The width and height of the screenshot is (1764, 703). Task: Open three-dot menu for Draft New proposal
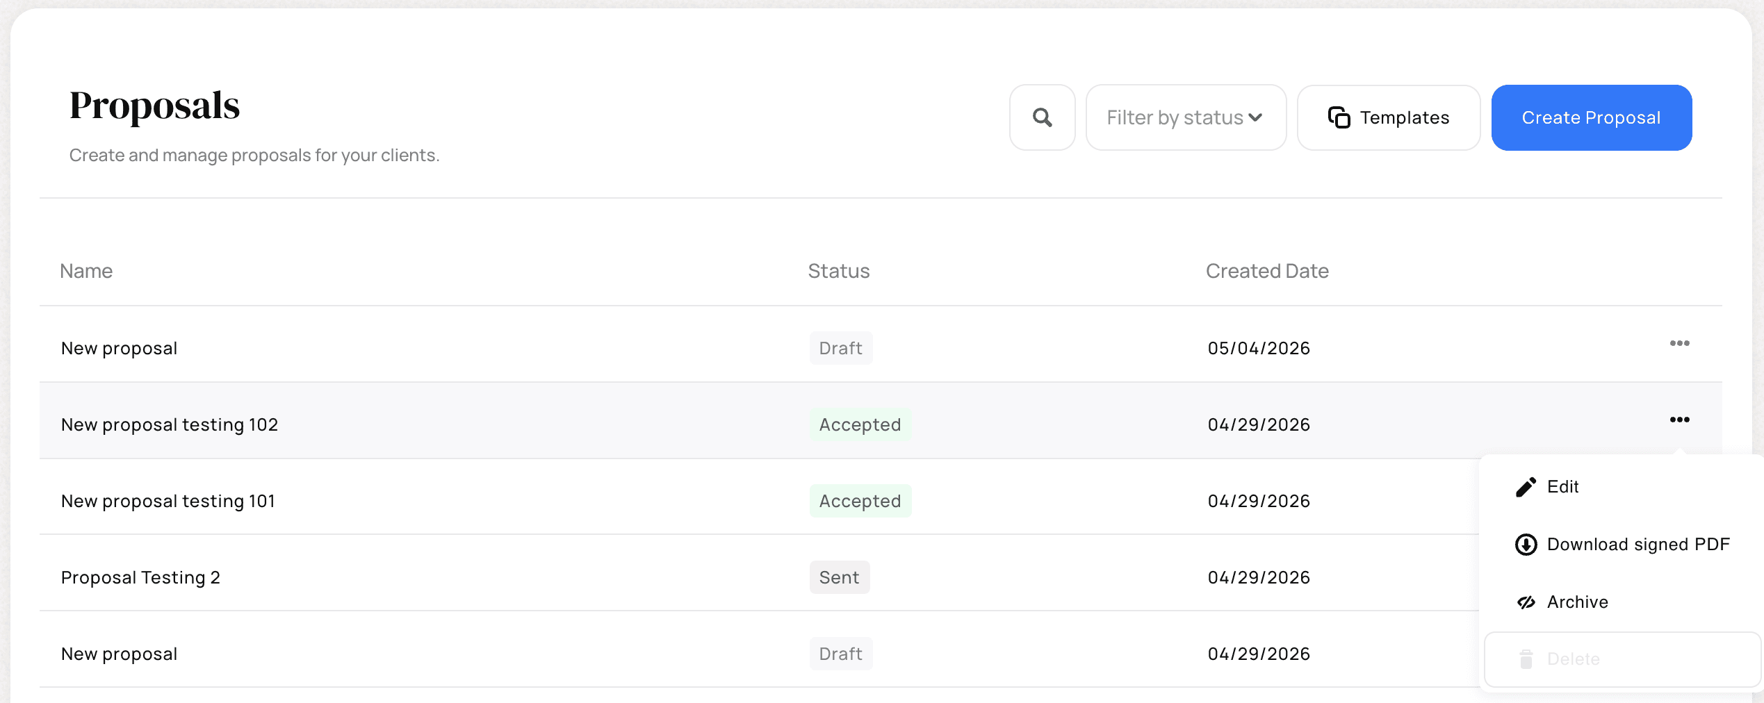click(x=1679, y=343)
